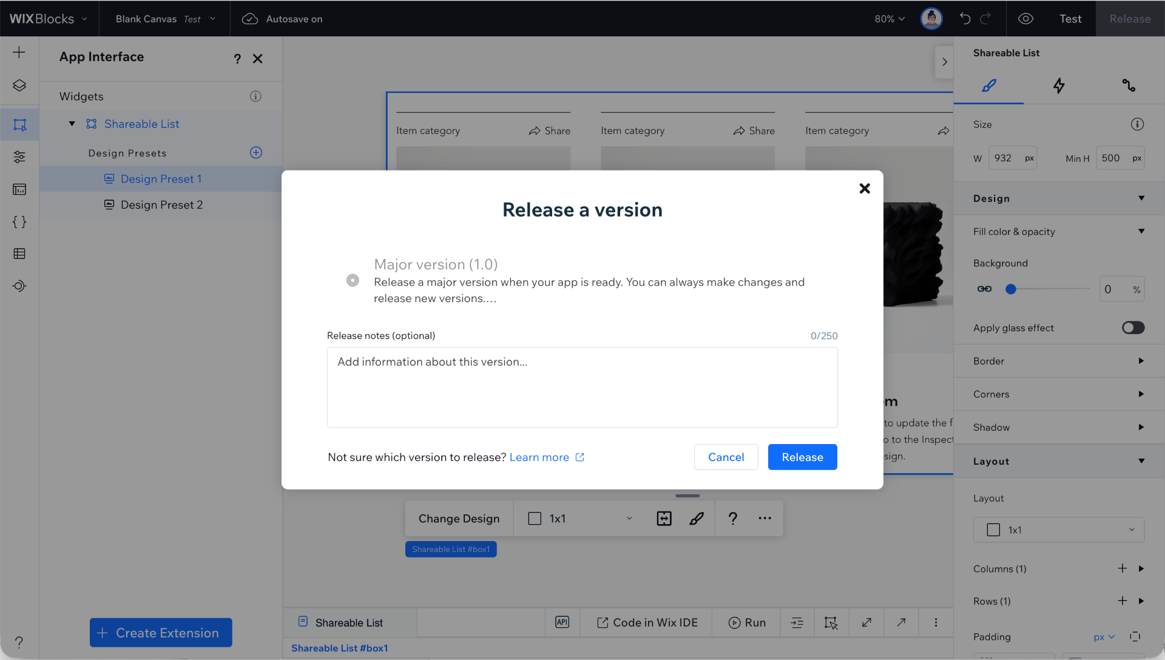
Task: Open the 1x1 Layout dropdown in inspector
Action: (x=1059, y=530)
